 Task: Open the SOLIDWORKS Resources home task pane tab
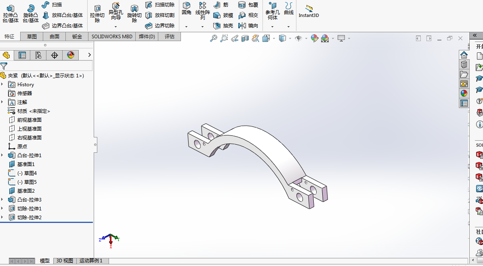coord(464,55)
